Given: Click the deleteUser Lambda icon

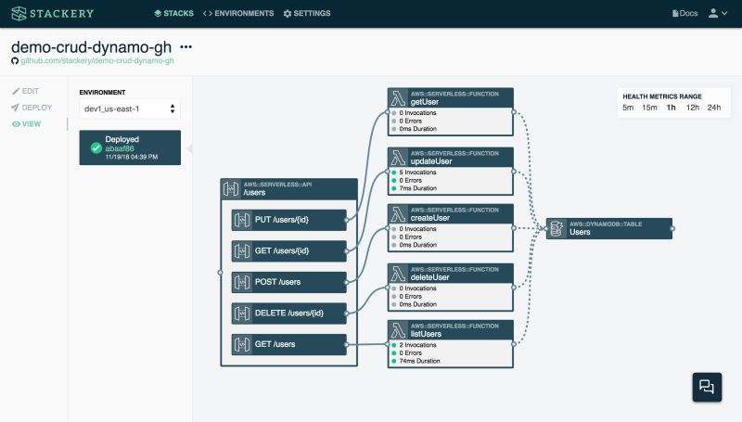Looking at the screenshot, I should coord(398,274).
